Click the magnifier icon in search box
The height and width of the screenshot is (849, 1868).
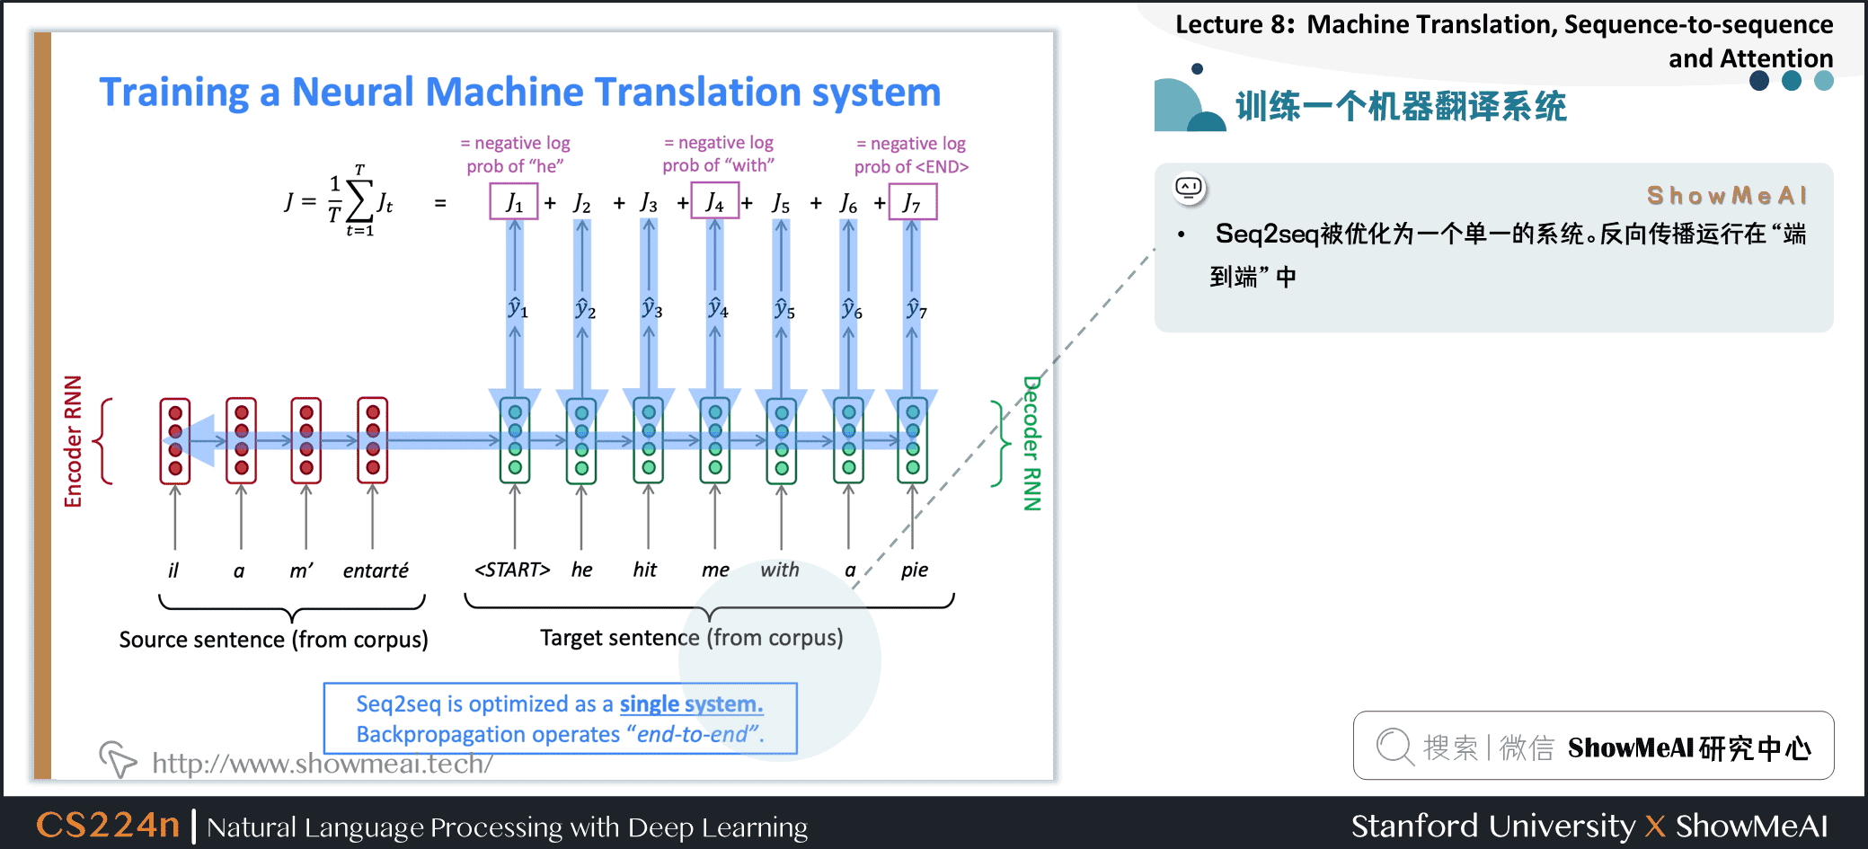(x=1394, y=747)
